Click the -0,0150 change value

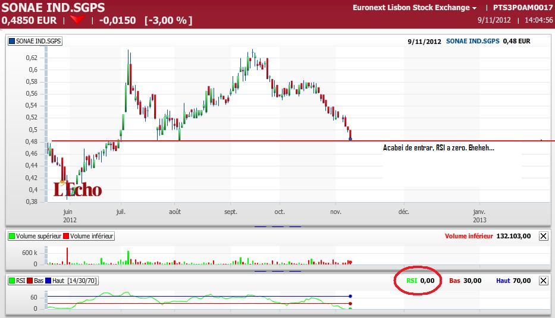[118, 21]
